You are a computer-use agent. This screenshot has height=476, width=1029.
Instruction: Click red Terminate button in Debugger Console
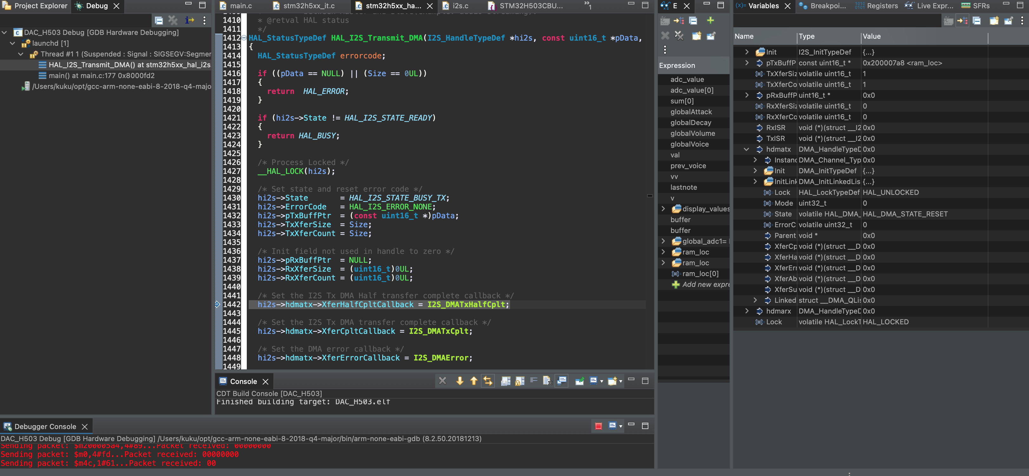coord(598,426)
